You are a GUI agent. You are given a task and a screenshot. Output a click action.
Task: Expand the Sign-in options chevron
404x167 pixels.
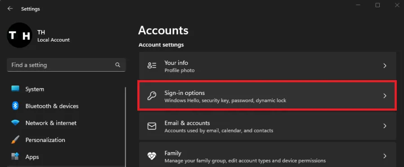[x=385, y=96]
